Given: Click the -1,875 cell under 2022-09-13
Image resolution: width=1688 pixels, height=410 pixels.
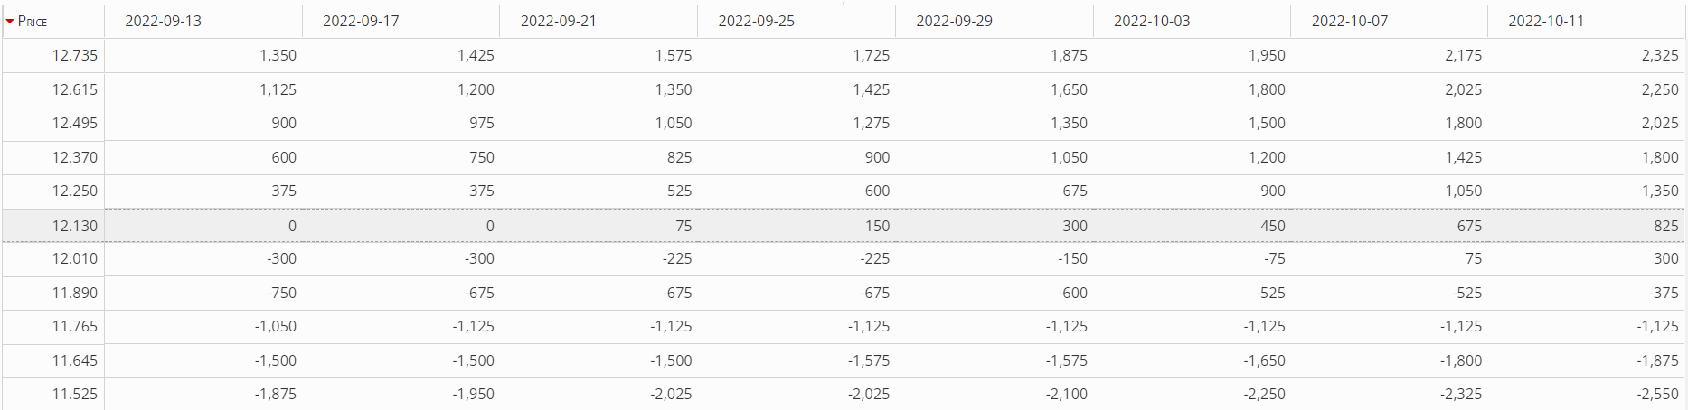Looking at the screenshot, I should coord(275,395).
